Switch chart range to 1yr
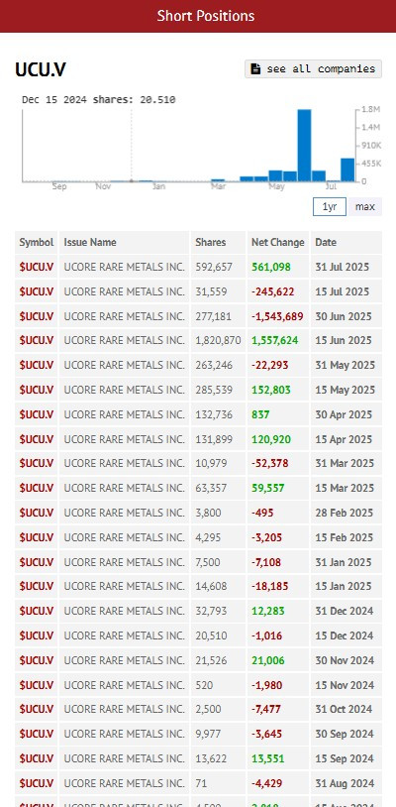 (x=330, y=207)
